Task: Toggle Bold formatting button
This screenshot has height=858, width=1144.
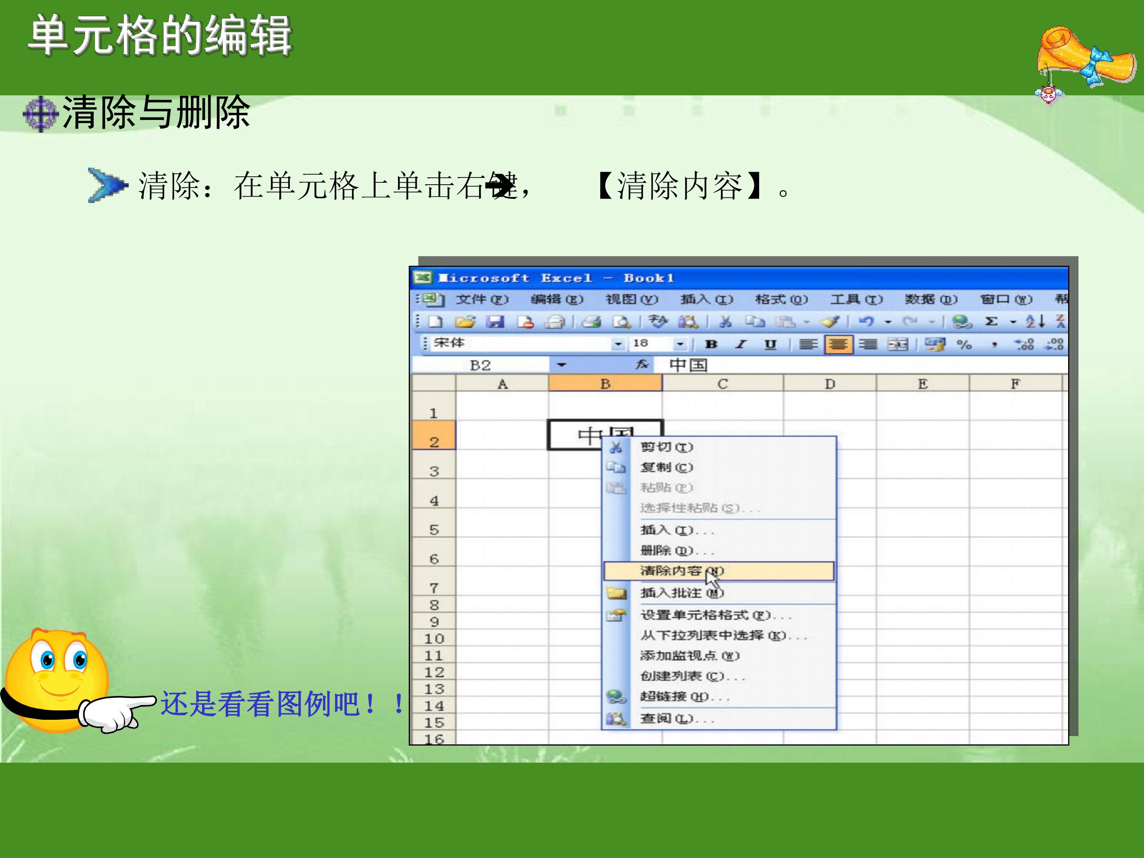Action: tap(711, 344)
